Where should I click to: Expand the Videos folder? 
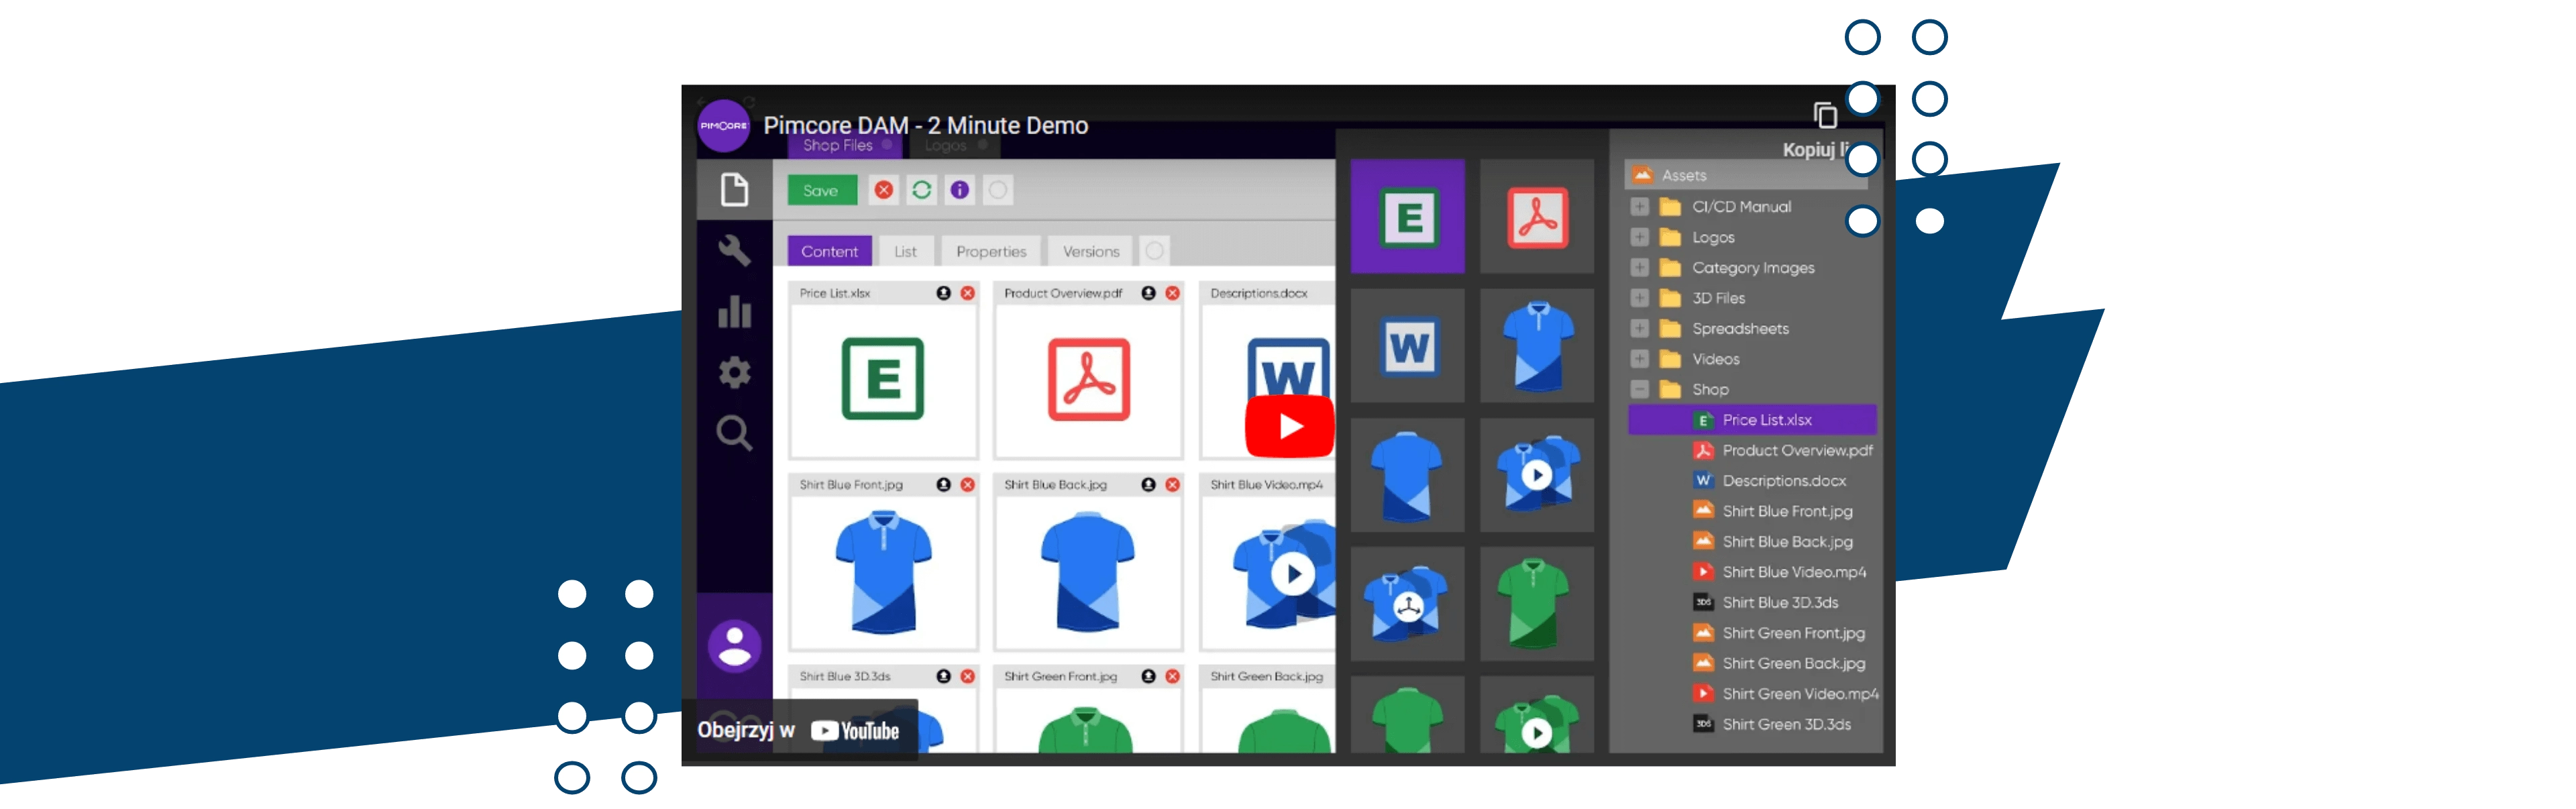(1640, 359)
